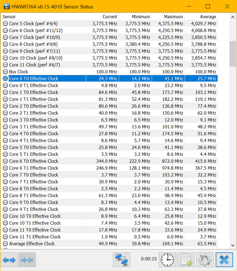Click the 344.0 MHz current value

pyautogui.click(x=107, y=161)
